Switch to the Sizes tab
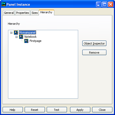This screenshot has height=115, width=115. coord(35,13)
